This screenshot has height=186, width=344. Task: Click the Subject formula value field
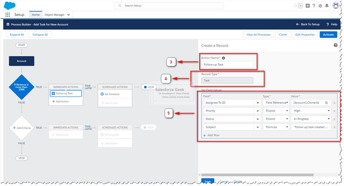[x=311, y=127]
